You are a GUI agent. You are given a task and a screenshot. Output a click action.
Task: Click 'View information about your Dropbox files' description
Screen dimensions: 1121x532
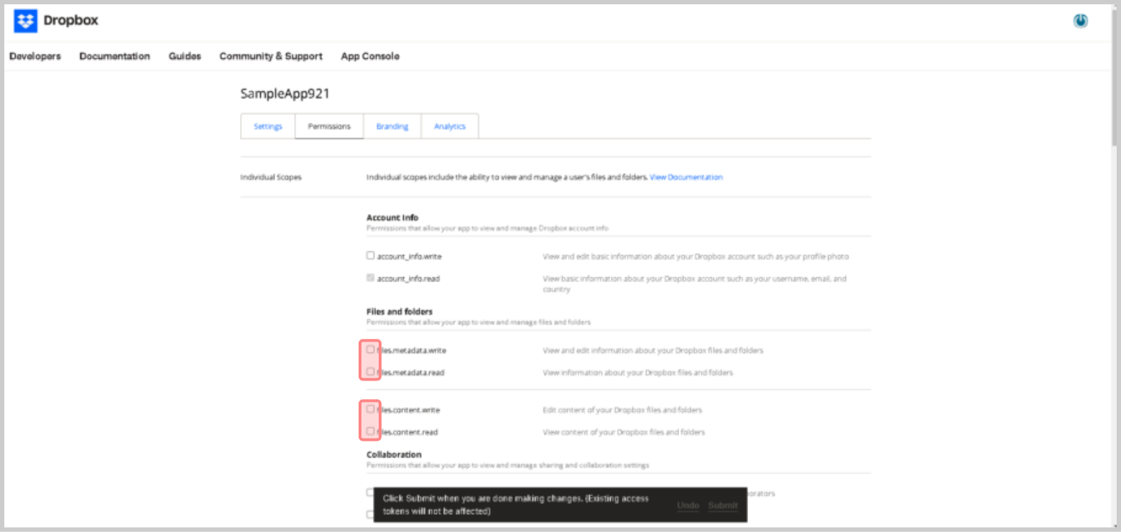pos(638,373)
